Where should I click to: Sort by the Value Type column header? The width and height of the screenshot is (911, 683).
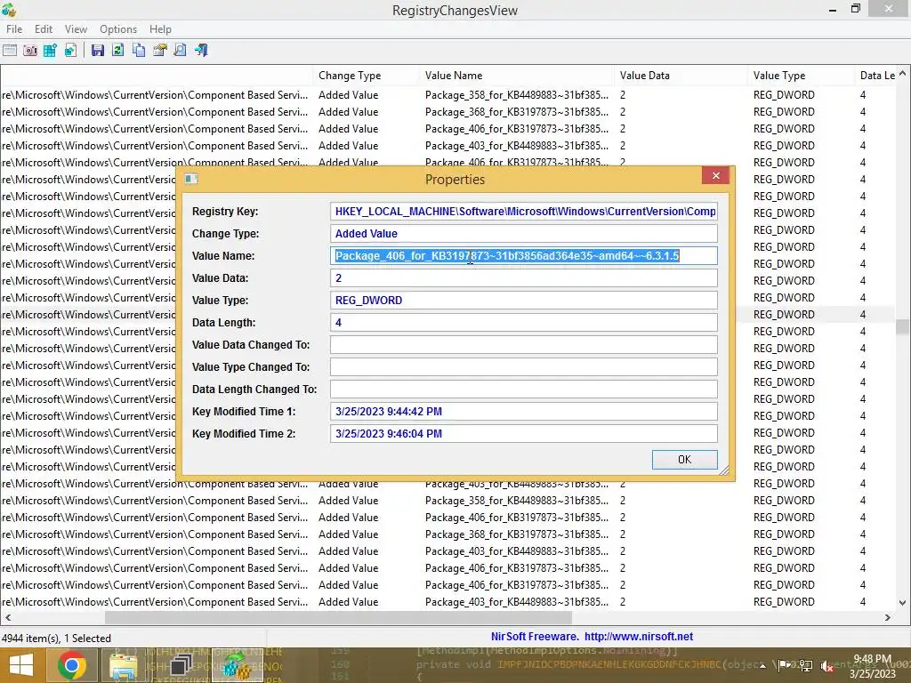[x=802, y=76]
